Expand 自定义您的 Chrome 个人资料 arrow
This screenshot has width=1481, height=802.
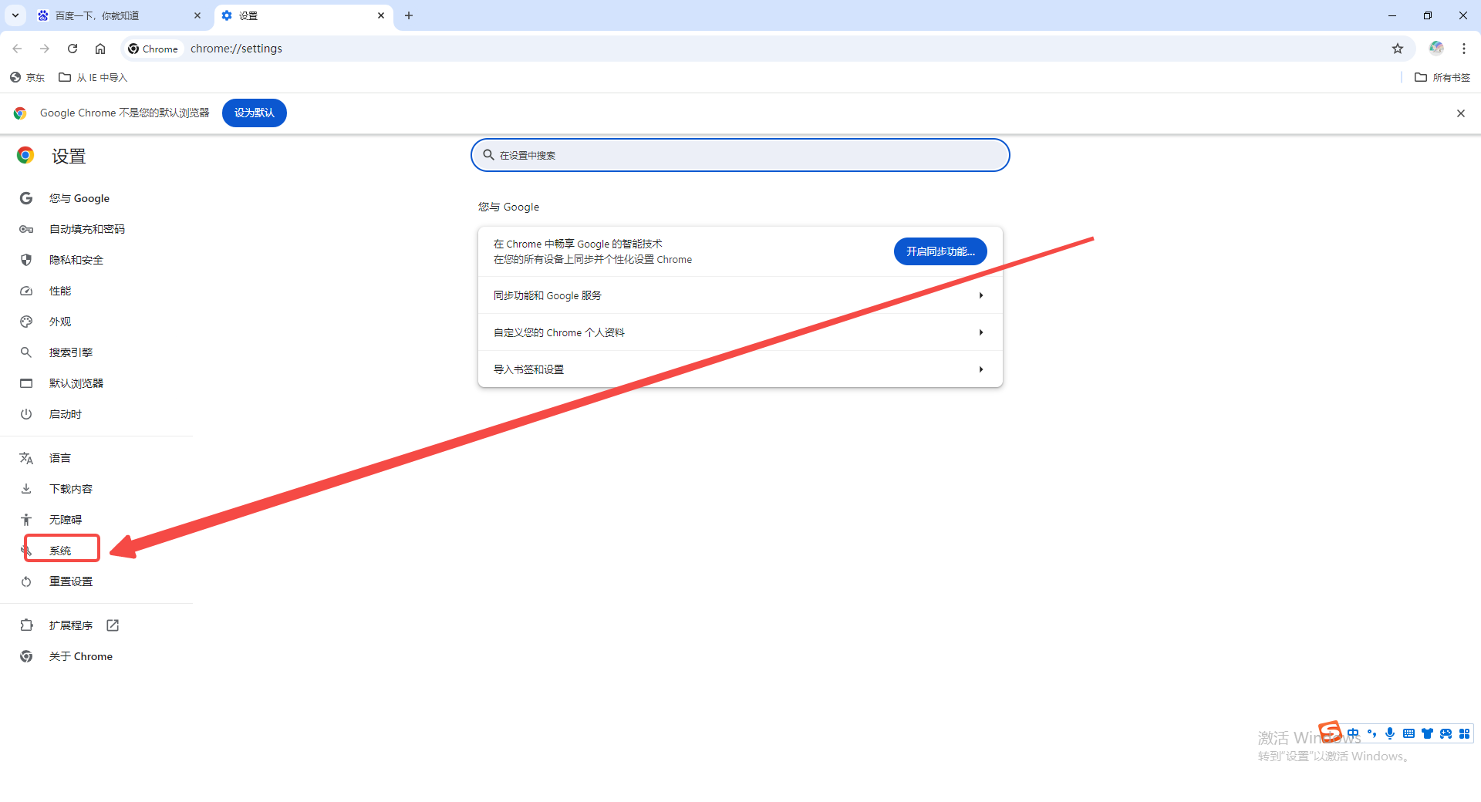981,332
